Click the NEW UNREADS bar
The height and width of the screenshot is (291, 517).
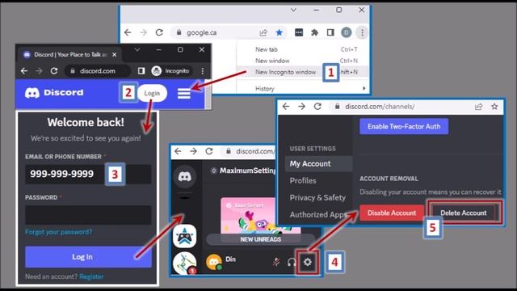[x=260, y=239]
